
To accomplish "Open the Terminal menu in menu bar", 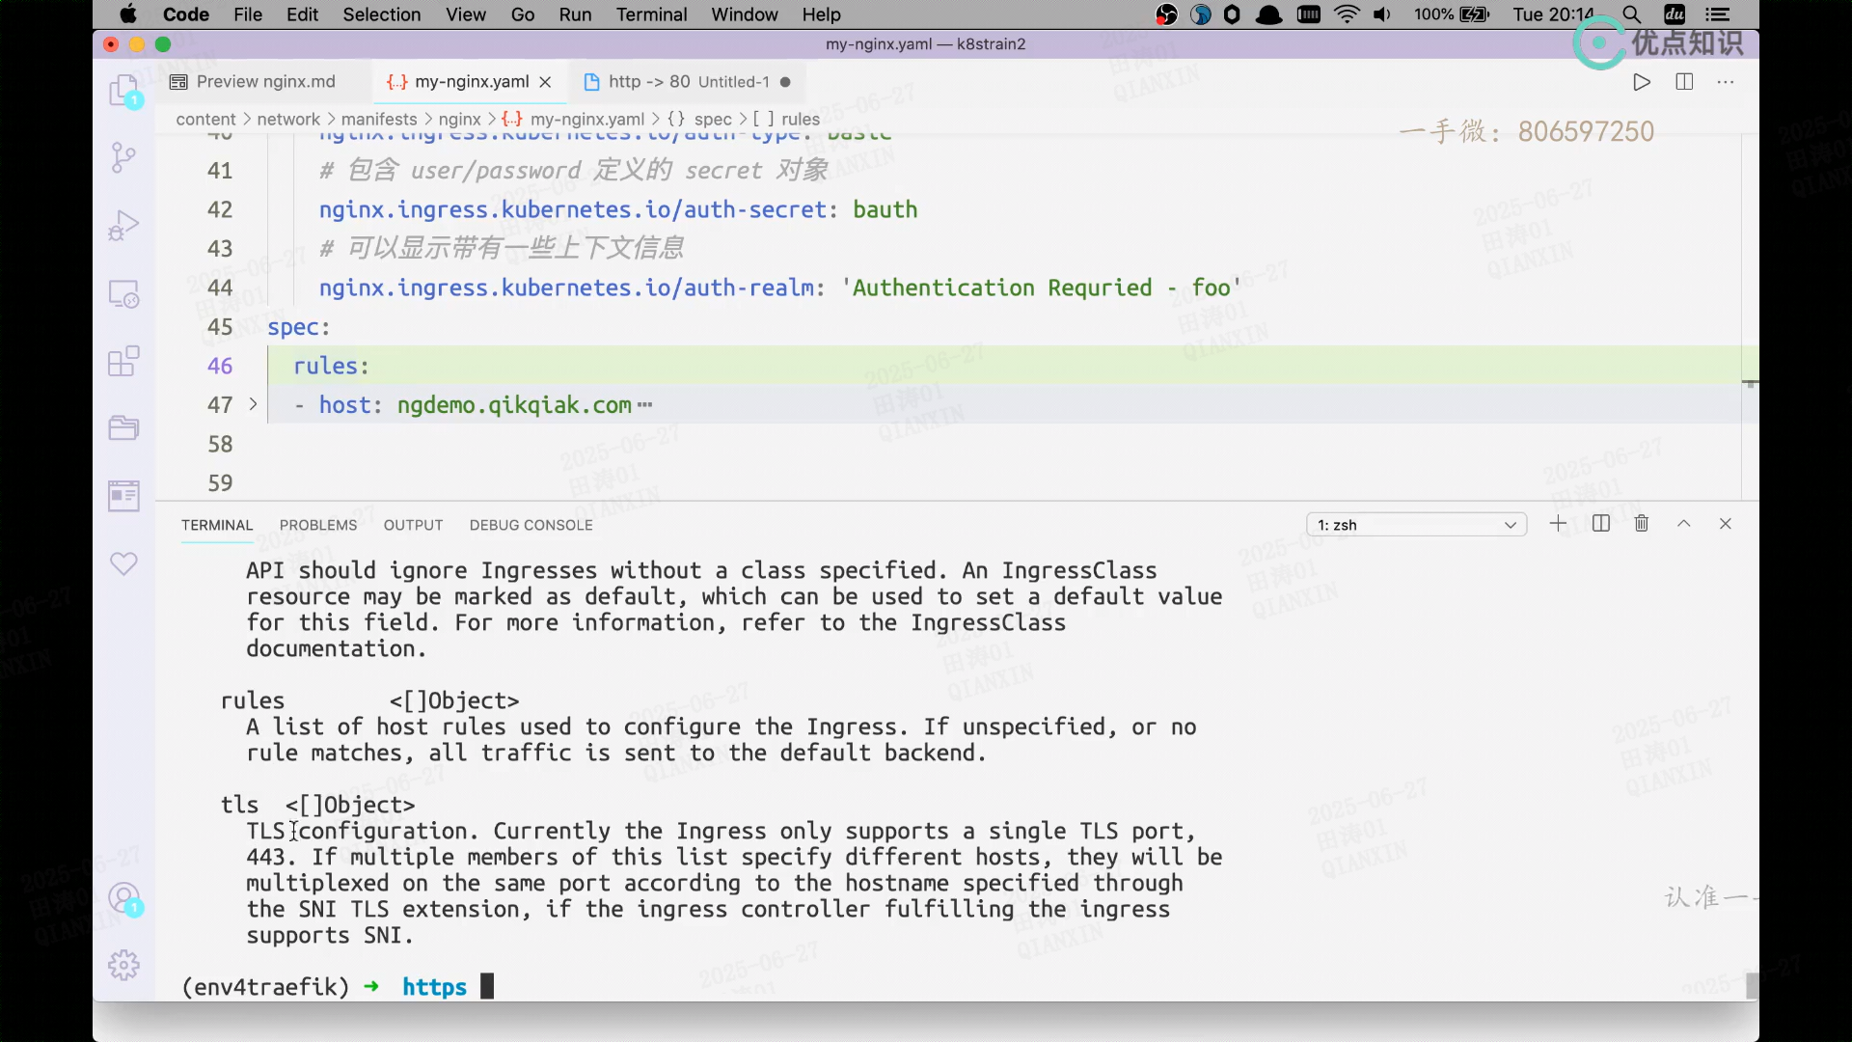I will point(651,14).
